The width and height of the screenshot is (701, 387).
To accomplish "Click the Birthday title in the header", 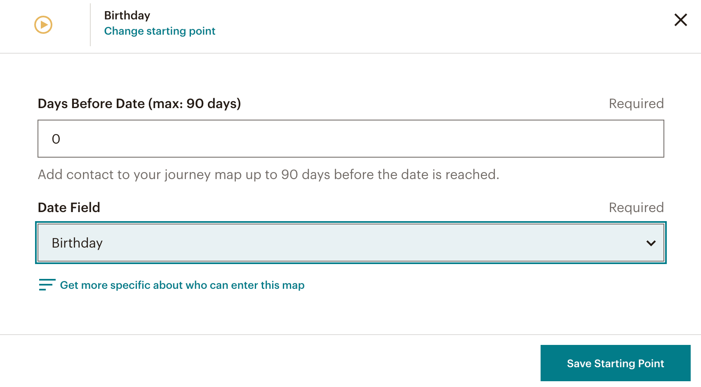I will pos(127,16).
